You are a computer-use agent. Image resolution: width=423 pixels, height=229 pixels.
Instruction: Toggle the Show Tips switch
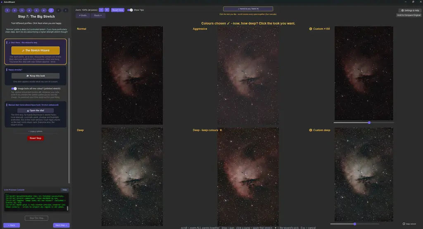pos(130,10)
